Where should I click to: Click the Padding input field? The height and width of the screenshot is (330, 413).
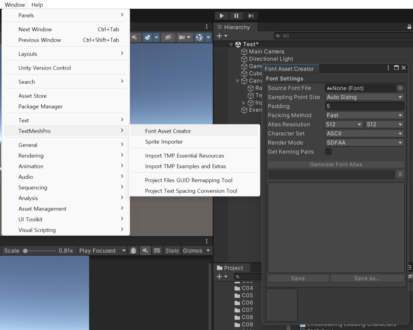[x=365, y=106]
